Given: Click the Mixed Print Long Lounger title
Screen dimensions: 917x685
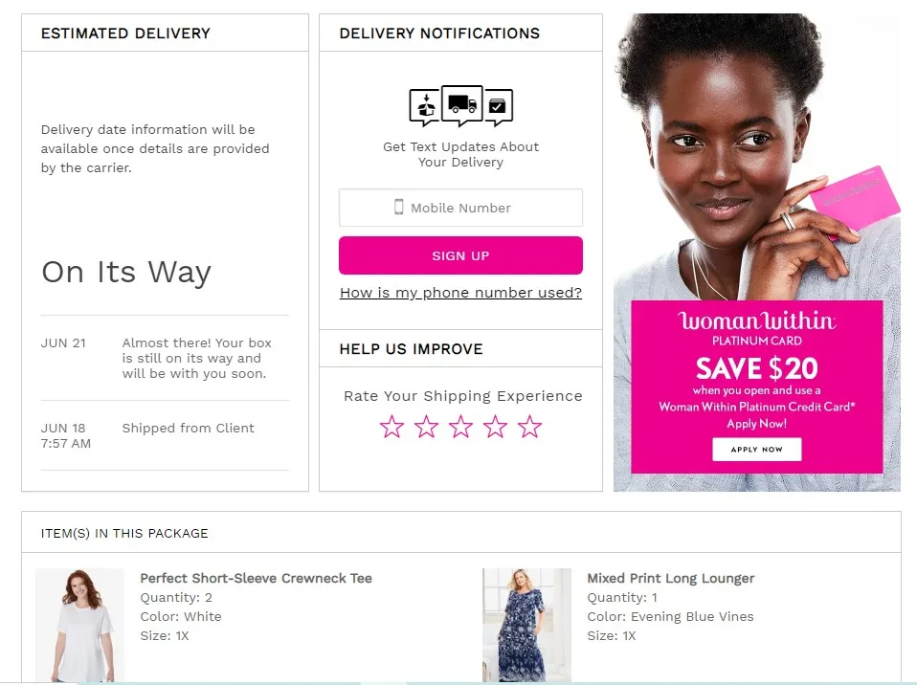Looking at the screenshot, I should 671,578.
